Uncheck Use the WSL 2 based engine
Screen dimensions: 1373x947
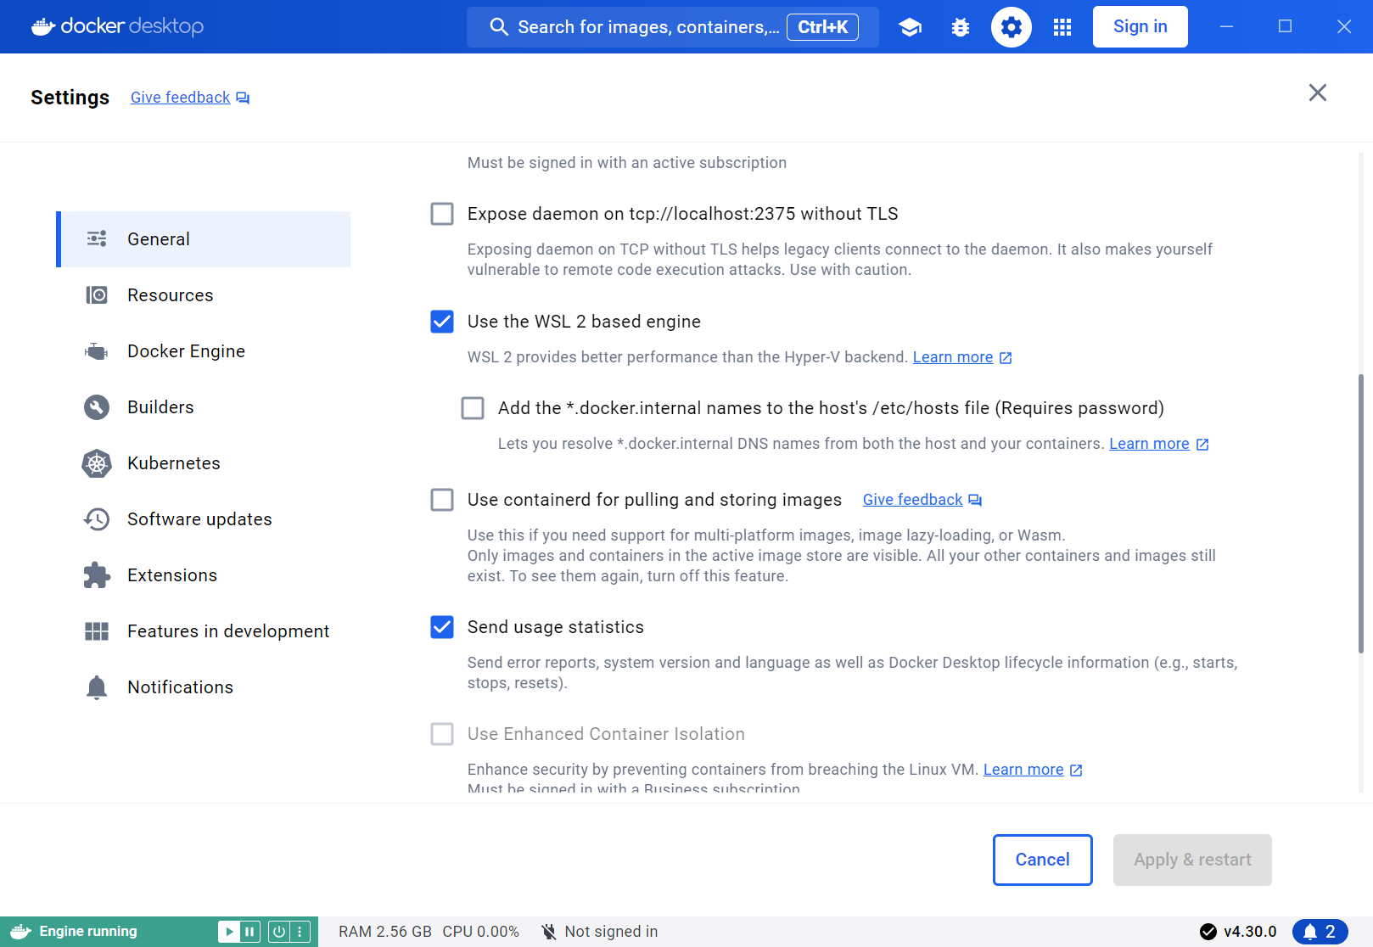pyautogui.click(x=442, y=322)
